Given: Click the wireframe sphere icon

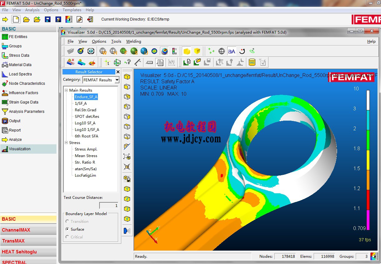Looking at the screenshot, I should click(222, 51).
